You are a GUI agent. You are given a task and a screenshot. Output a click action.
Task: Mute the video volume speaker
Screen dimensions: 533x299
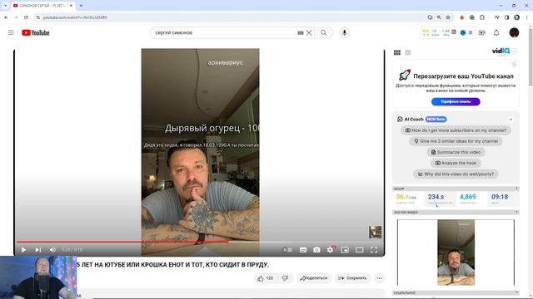click(52, 250)
